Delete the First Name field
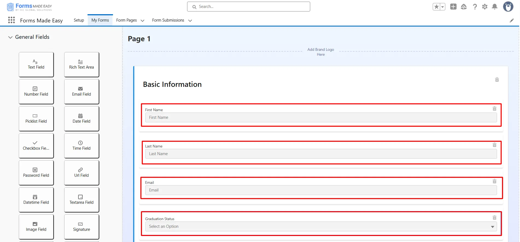This screenshot has width=520, height=242. point(494,109)
